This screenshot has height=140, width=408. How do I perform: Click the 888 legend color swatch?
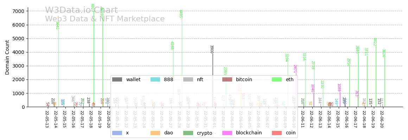point(155,80)
